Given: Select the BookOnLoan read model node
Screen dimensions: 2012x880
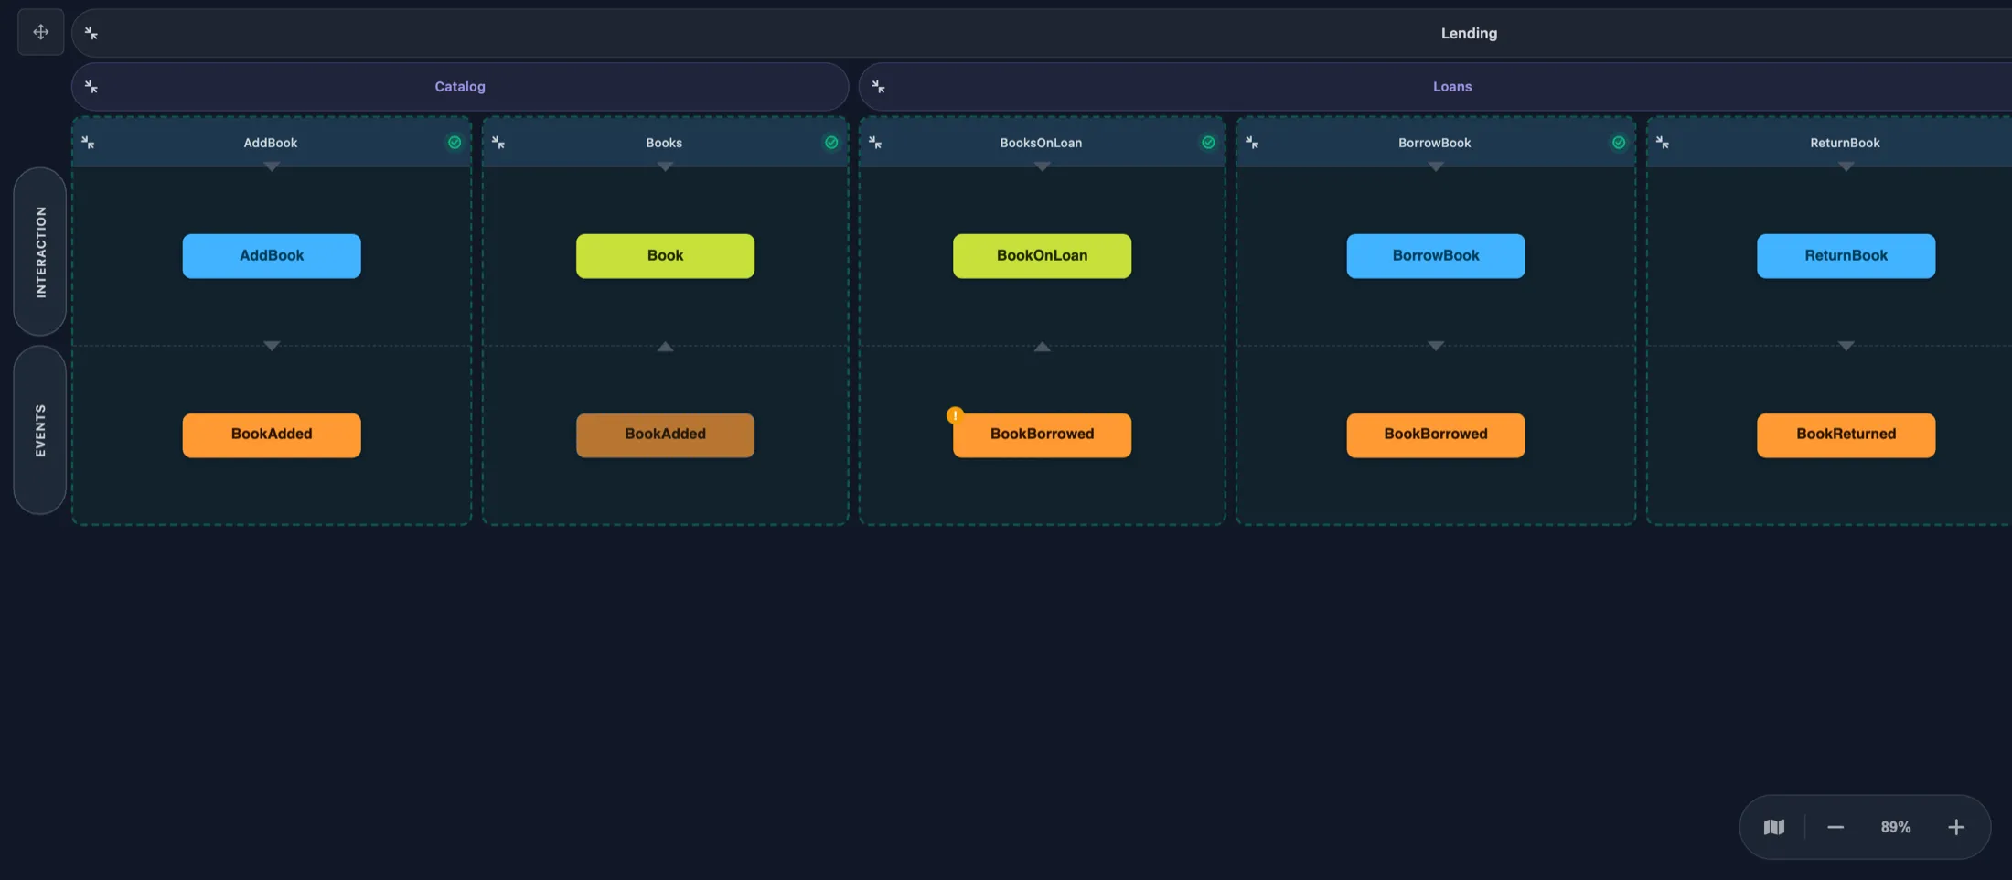Looking at the screenshot, I should click(1042, 256).
